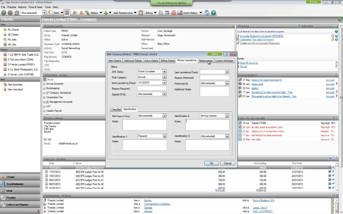Open Next Laundering Check date dropdown
Viewport: 343px width, 214px height.
(x=164, y=83)
